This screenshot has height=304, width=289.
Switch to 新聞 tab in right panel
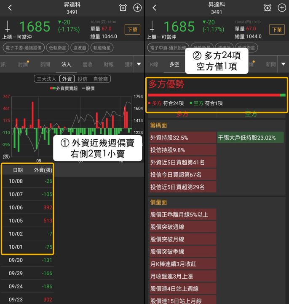[270, 64]
